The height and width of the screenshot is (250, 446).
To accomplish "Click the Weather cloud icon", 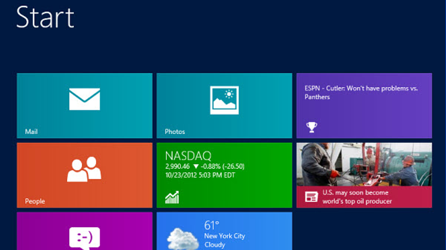I will [x=183, y=239].
